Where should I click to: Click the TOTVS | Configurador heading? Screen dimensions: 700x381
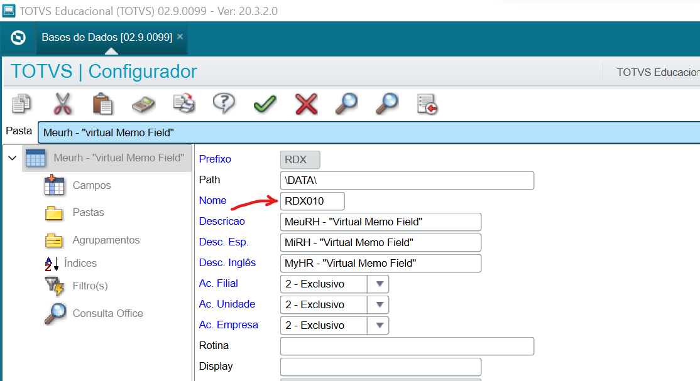[104, 72]
